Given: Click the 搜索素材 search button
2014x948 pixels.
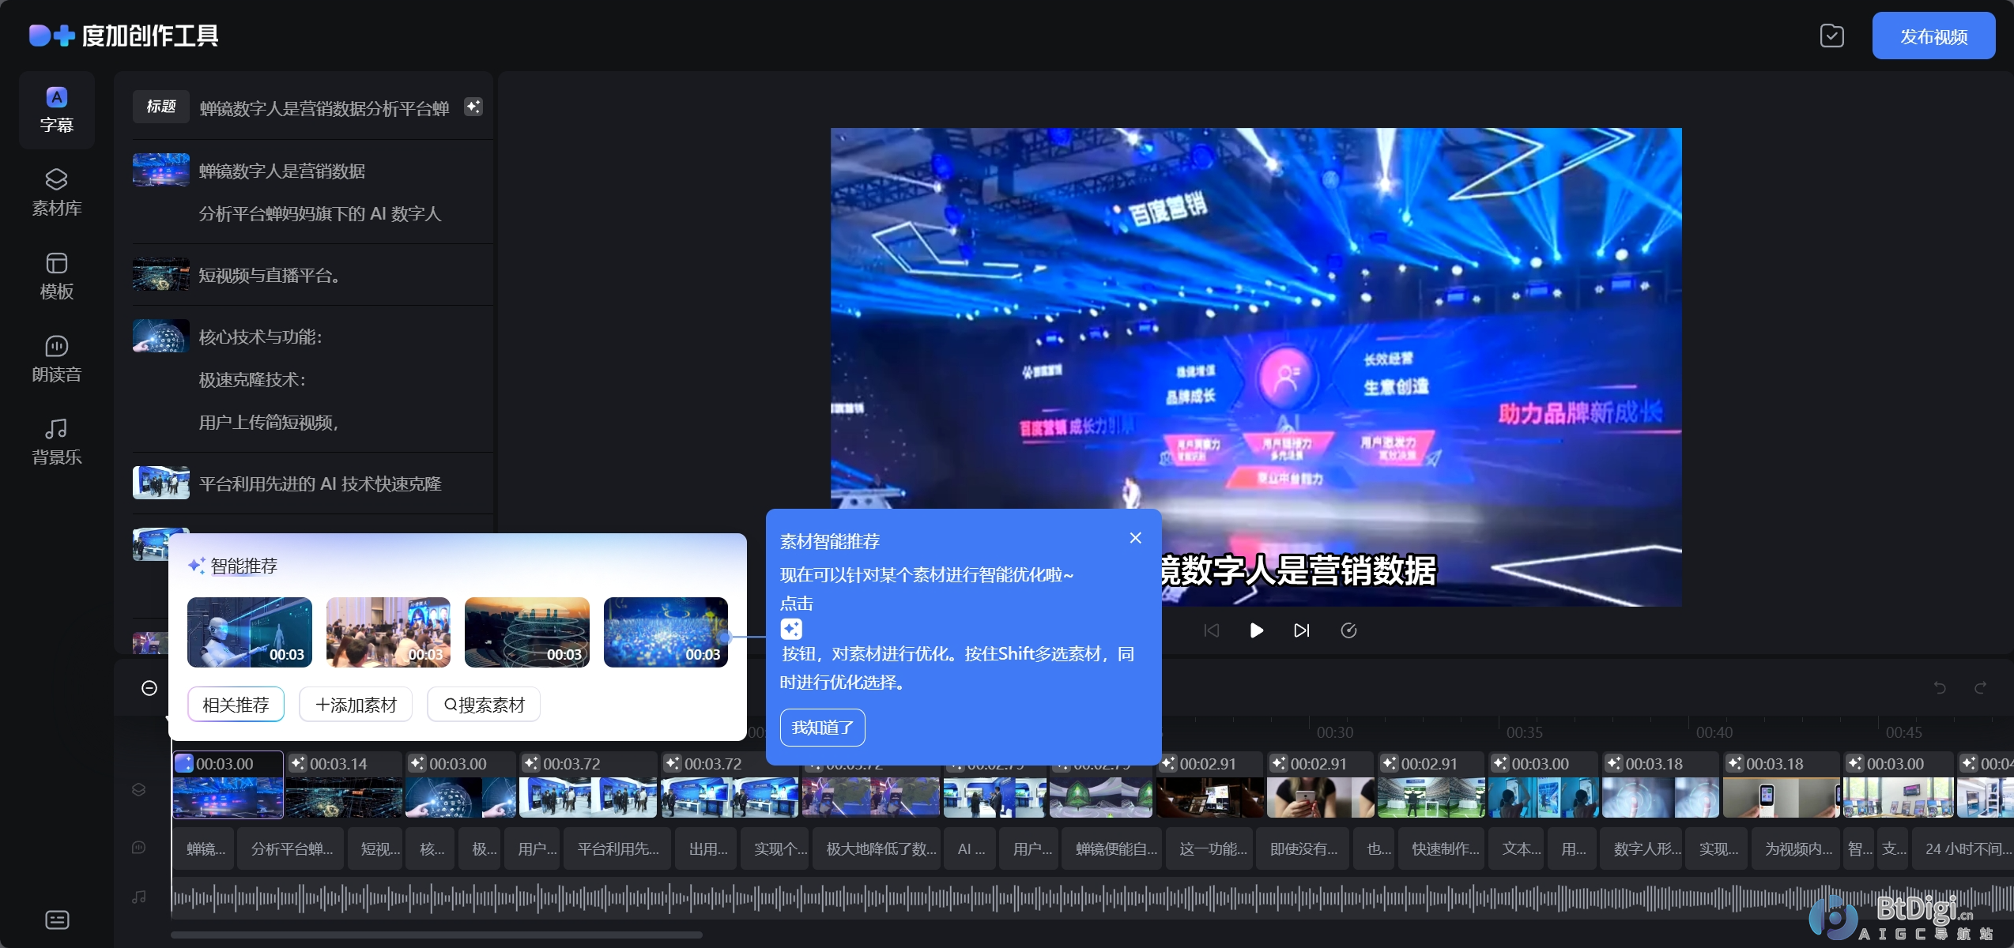Looking at the screenshot, I should [x=484, y=705].
